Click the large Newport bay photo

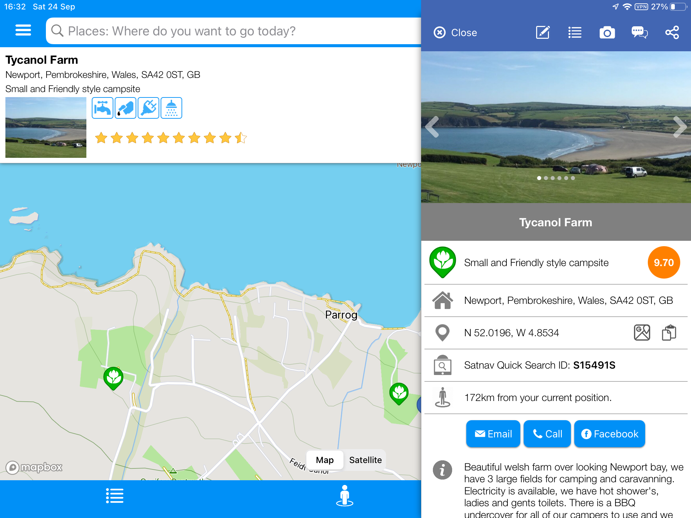click(x=556, y=127)
